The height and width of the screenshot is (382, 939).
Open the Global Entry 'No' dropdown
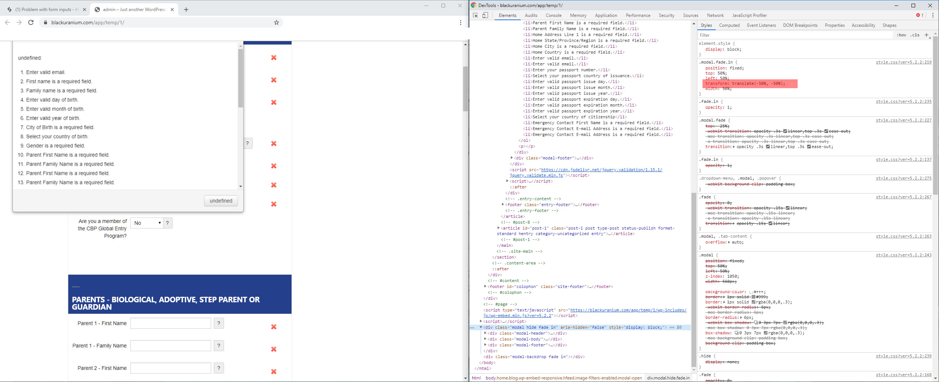(147, 223)
